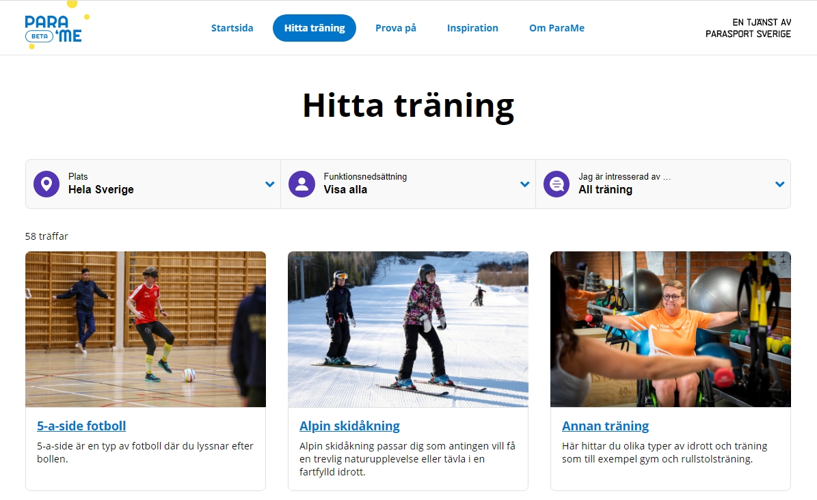Open the Prova på menu item

[x=395, y=28]
